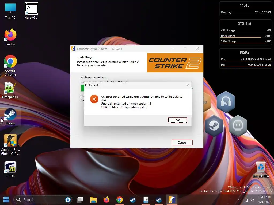Open the second Steam taskbar icon
The image size is (274, 205).
[x=159, y=200]
